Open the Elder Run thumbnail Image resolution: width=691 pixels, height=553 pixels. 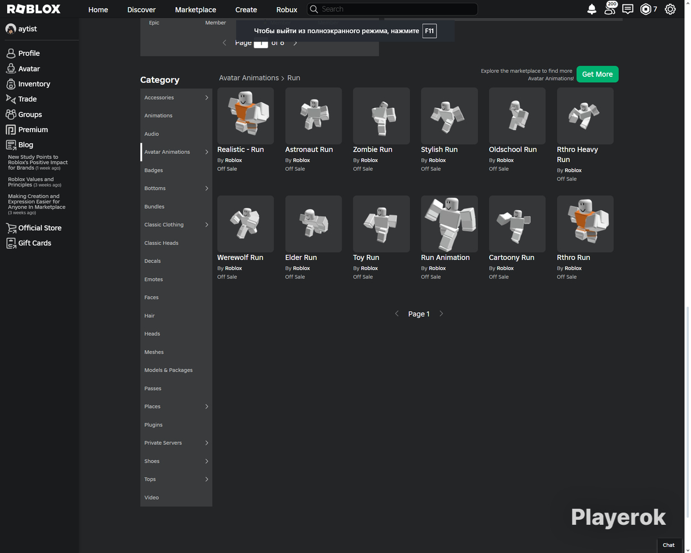tap(313, 223)
